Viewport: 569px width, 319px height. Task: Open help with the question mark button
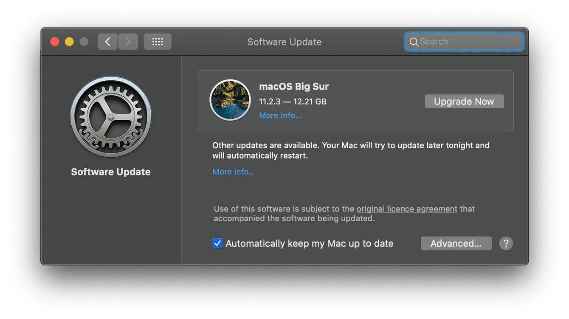pos(506,243)
